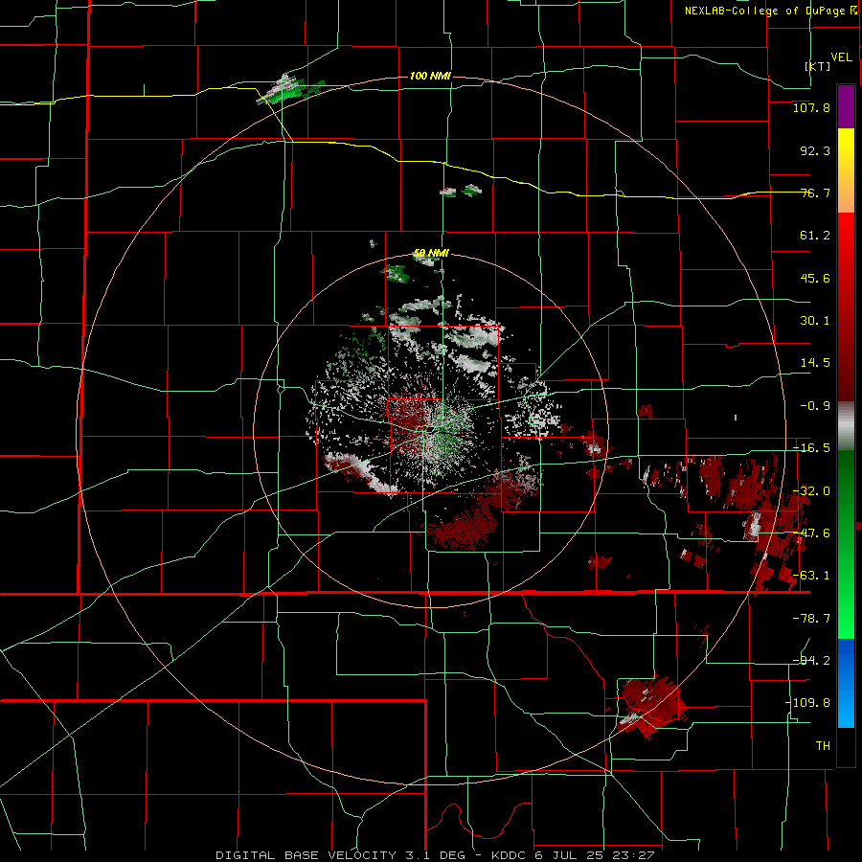Select the 107.8 value on the velocity scale

click(x=811, y=107)
